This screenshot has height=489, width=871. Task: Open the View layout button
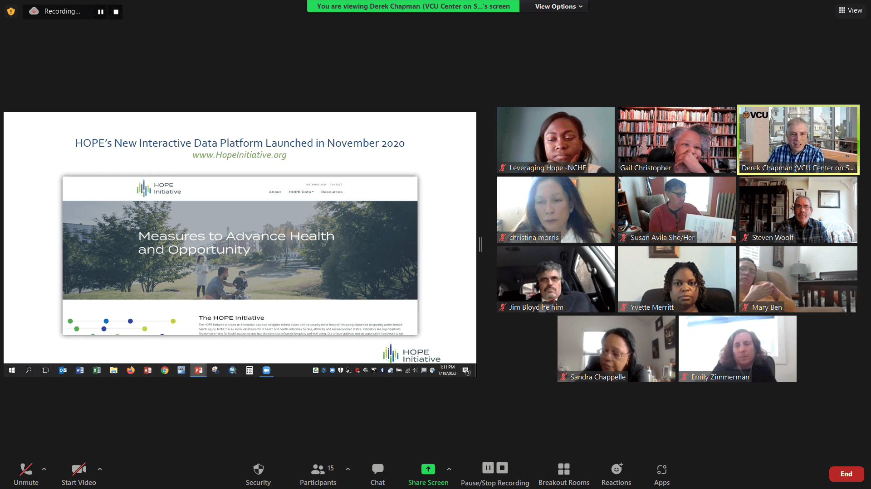point(851,10)
